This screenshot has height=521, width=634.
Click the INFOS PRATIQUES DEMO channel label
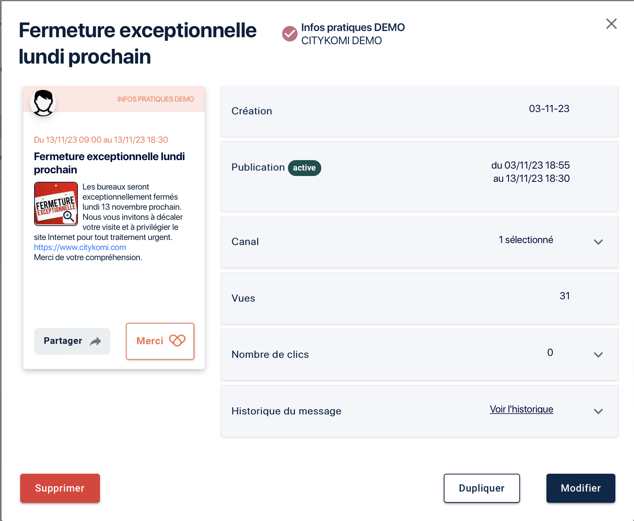tap(155, 99)
